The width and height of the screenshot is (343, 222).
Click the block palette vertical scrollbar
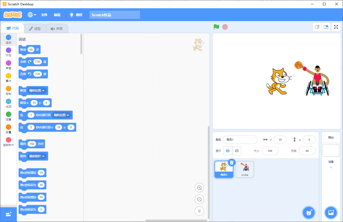coord(81,44)
